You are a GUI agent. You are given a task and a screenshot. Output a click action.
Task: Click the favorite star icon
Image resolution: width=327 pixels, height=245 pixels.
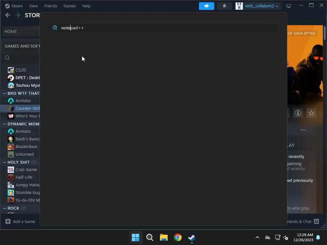click(x=311, y=113)
